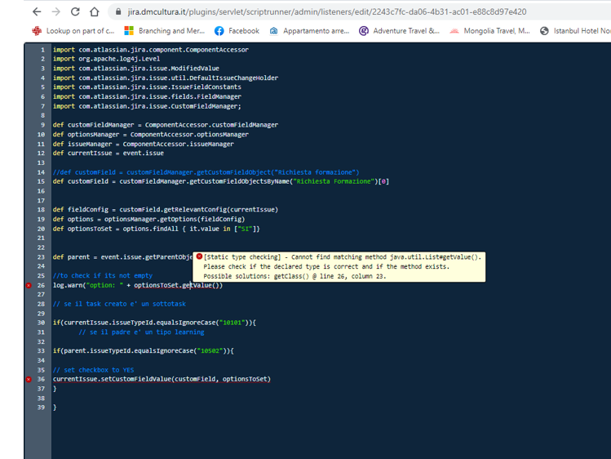Click the padlock site info icon
This screenshot has width=611, height=459.
pos(118,11)
